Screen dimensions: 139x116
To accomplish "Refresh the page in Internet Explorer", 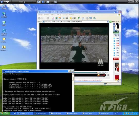I will [56, 18].
